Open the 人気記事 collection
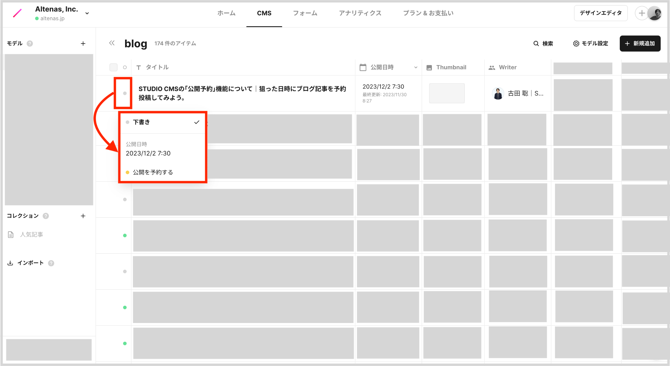Screen dimensions: 670x366 (x=31, y=235)
